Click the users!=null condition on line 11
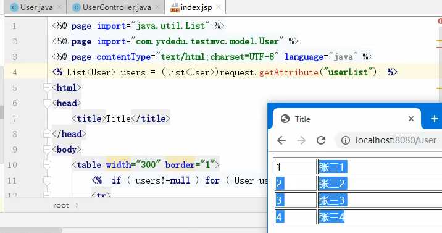The width and height of the screenshot is (442, 233). [162, 180]
